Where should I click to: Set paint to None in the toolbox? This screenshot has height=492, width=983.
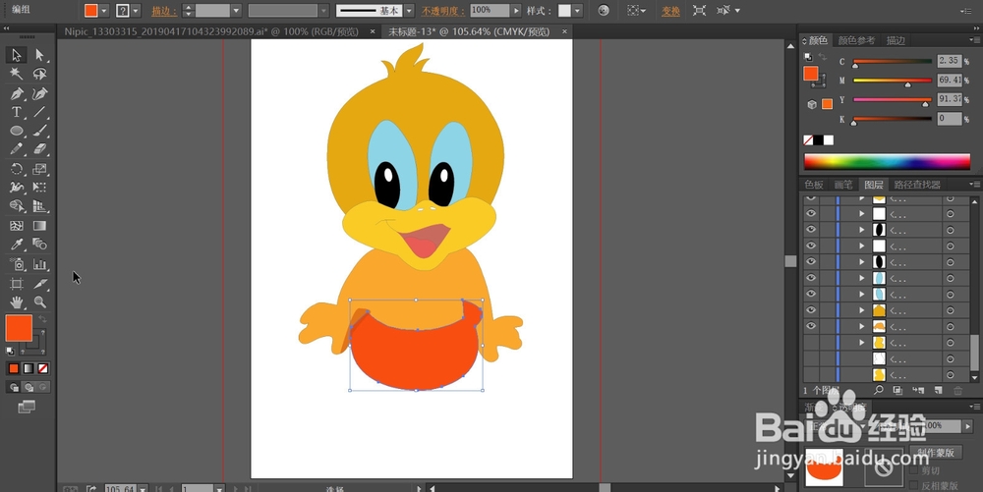point(43,368)
